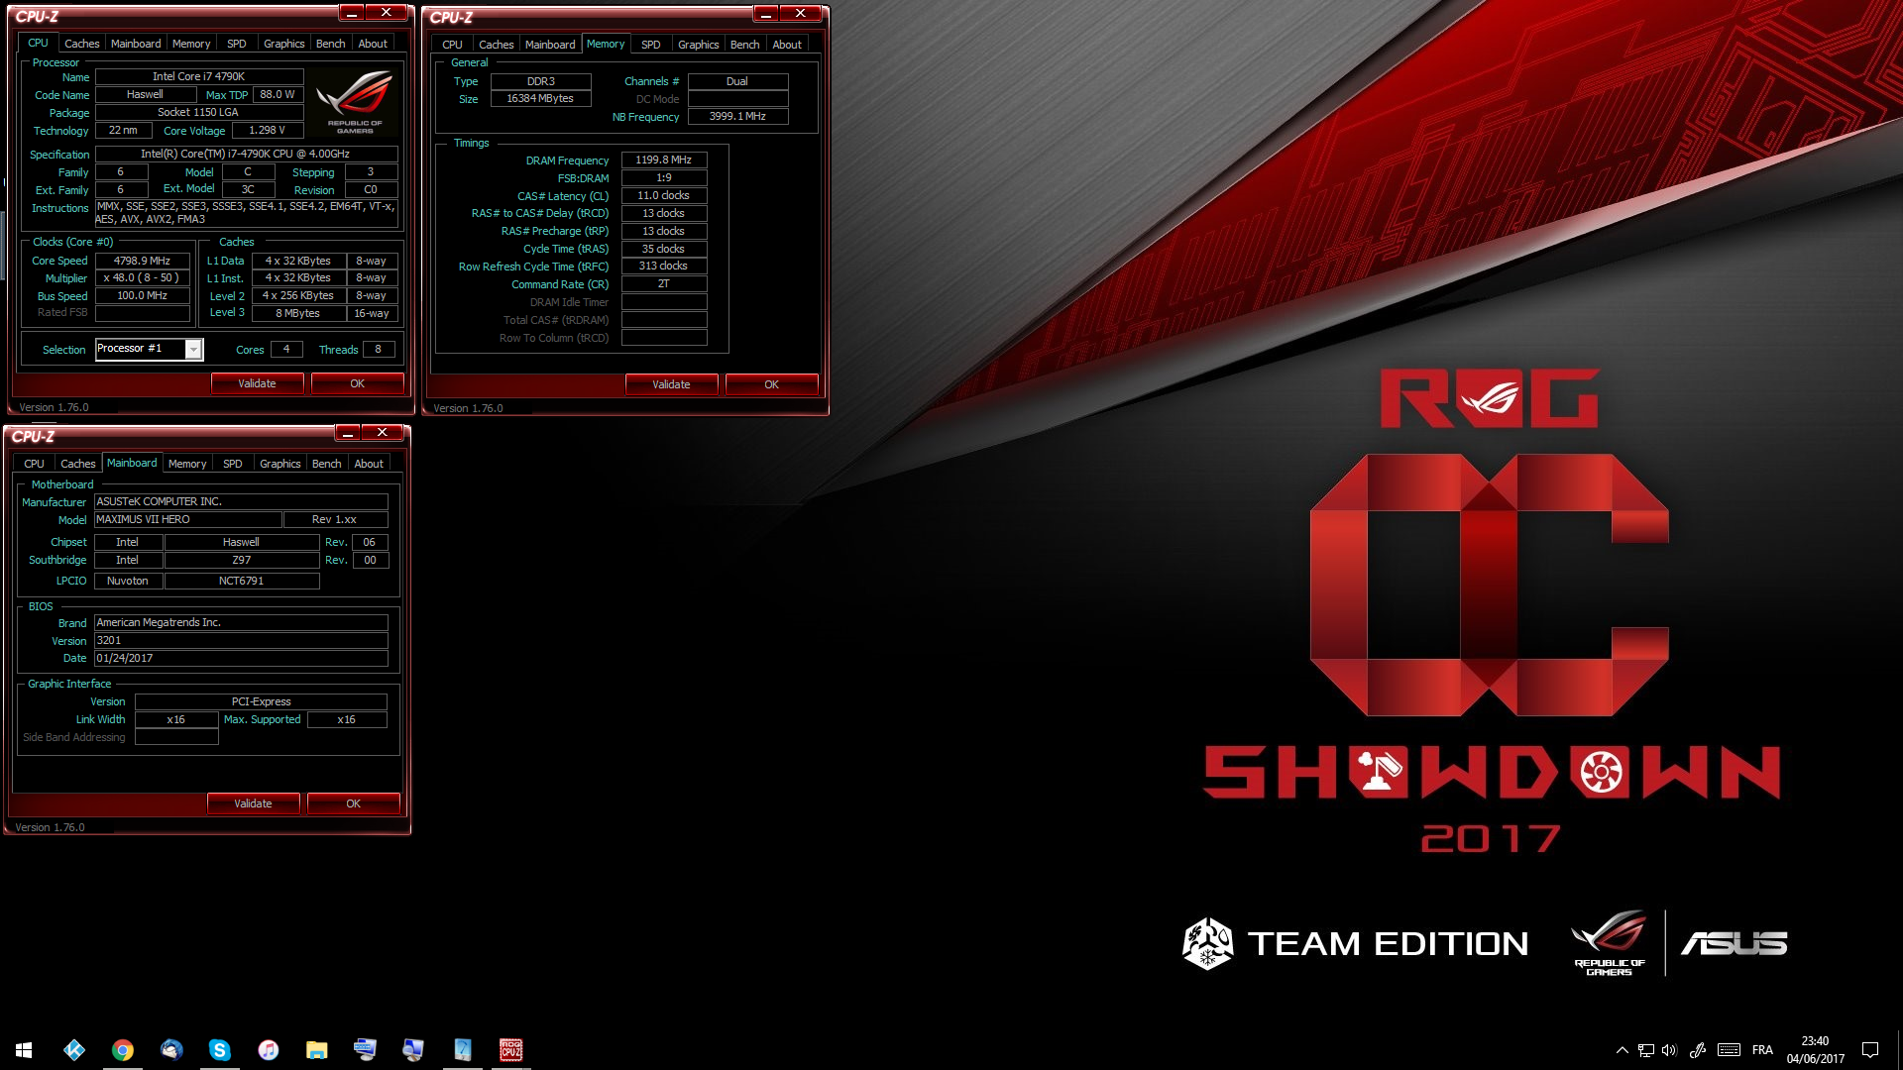Click the memory size 16384 MBytes value
1903x1070 pixels.
coord(540,99)
